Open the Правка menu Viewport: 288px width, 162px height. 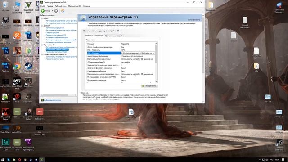[x=49, y=6]
